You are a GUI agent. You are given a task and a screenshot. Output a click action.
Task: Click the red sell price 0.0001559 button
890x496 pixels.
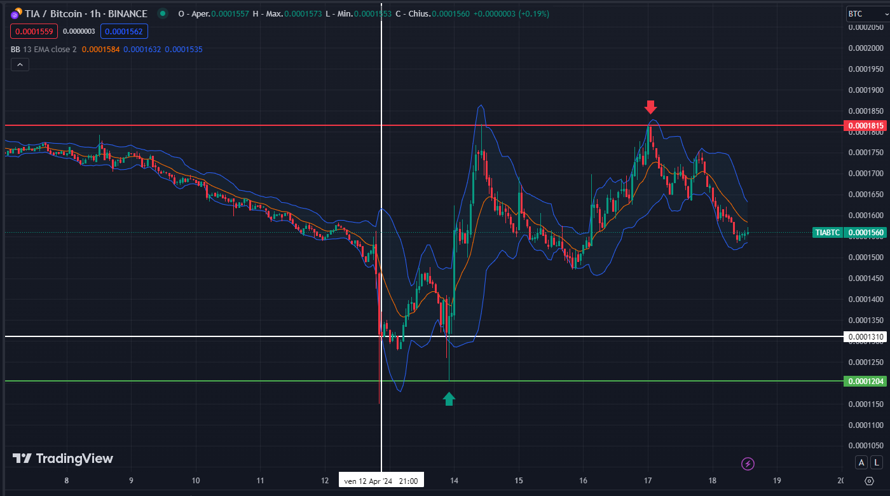[34, 31]
